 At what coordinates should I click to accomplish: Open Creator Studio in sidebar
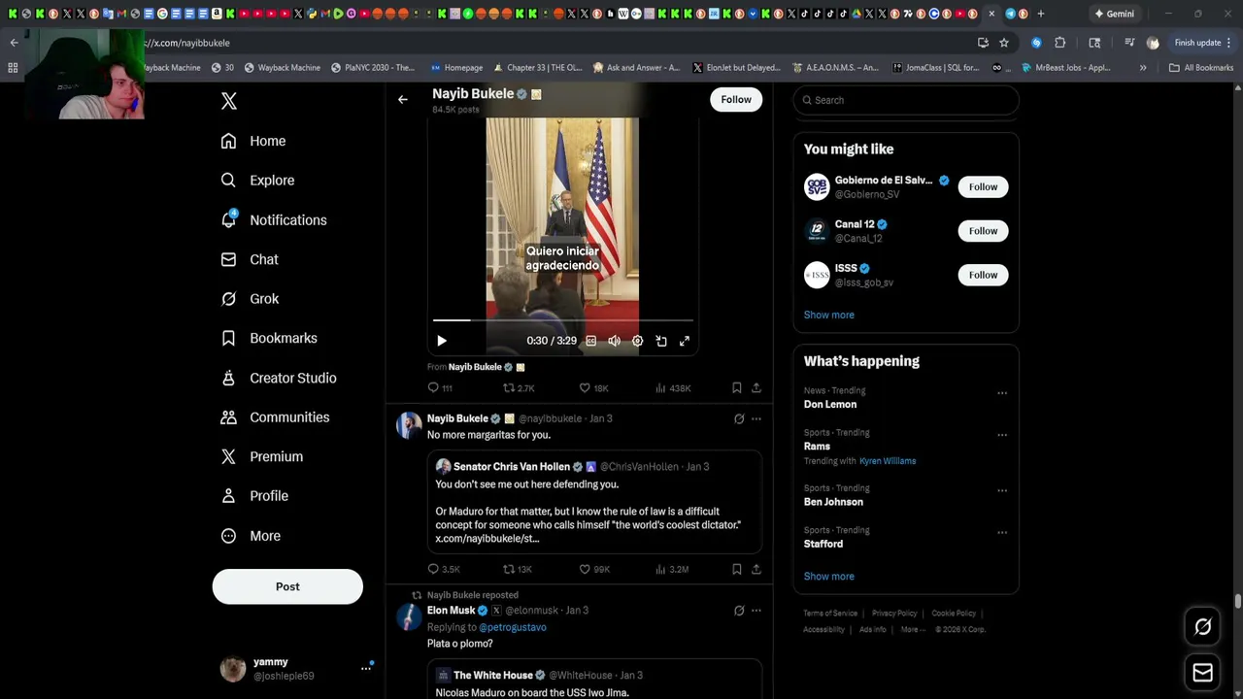pos(279,378)
